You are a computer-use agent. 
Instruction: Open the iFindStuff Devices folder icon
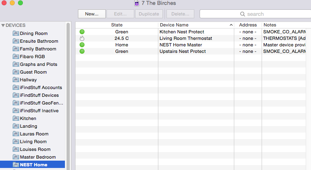coord(16,95)
